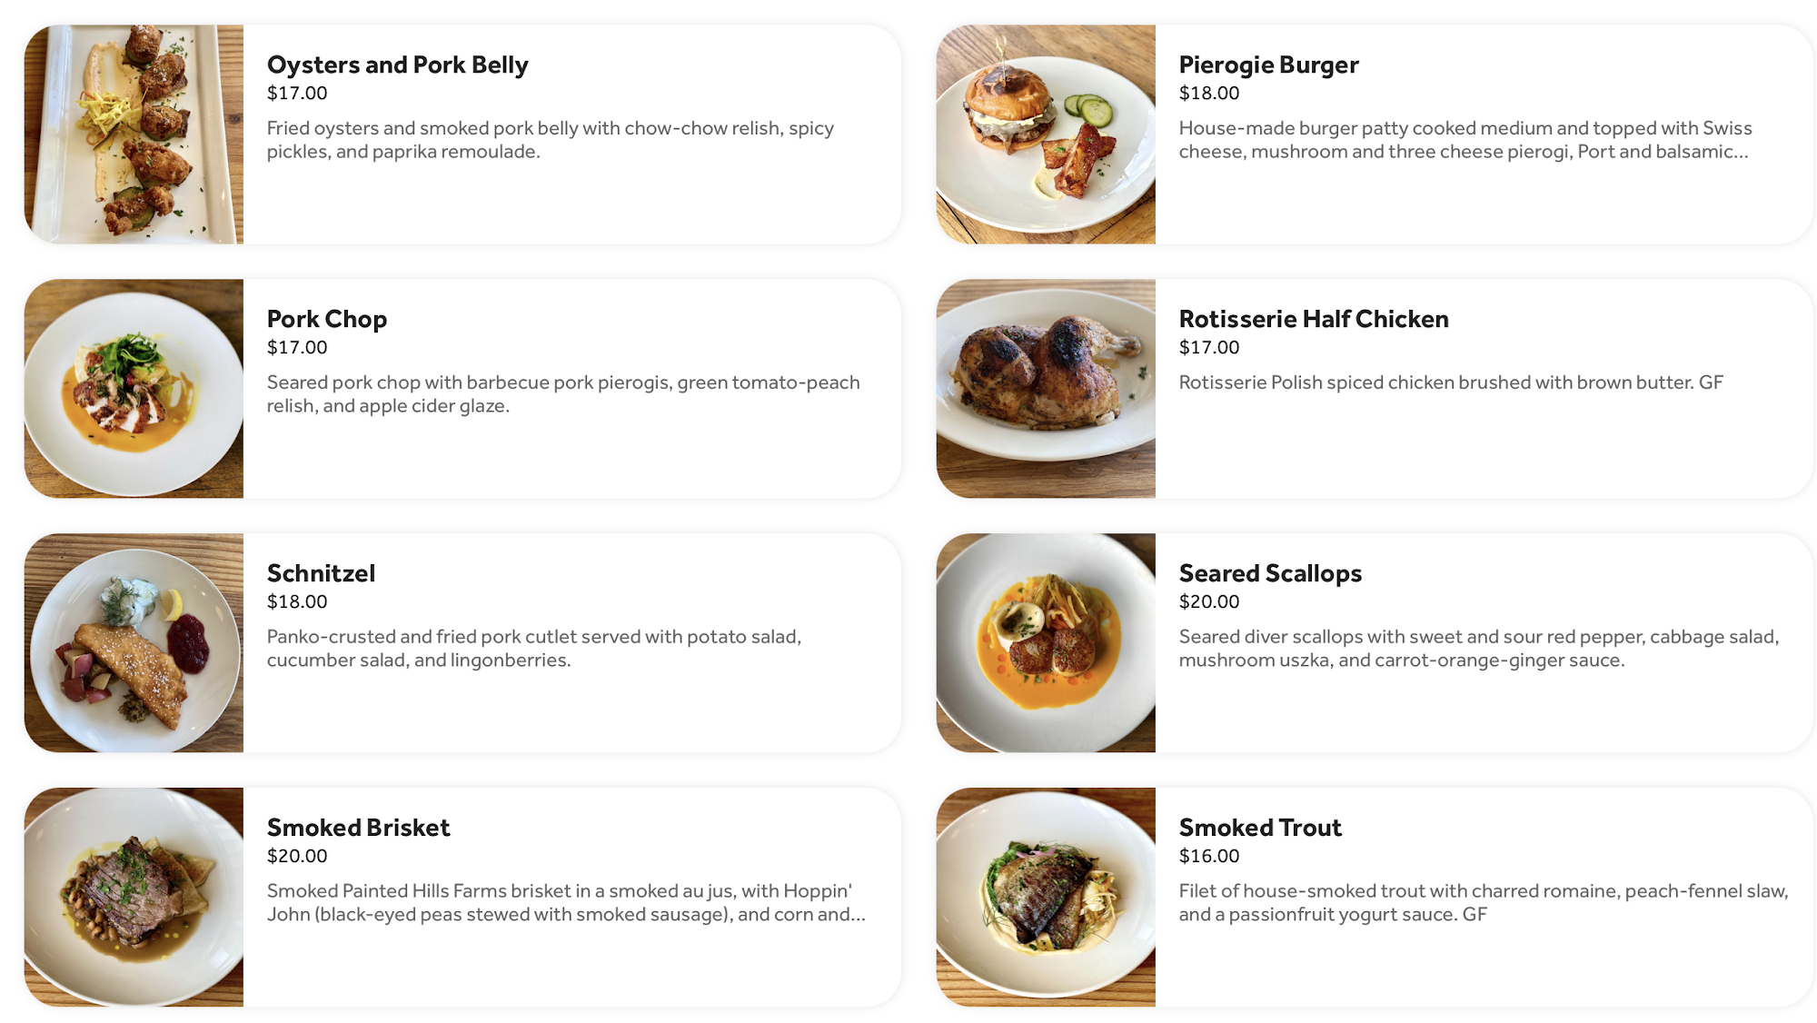Click the Schnitzel dish thumbnail

pyautogui.click(x=134, y=643)
